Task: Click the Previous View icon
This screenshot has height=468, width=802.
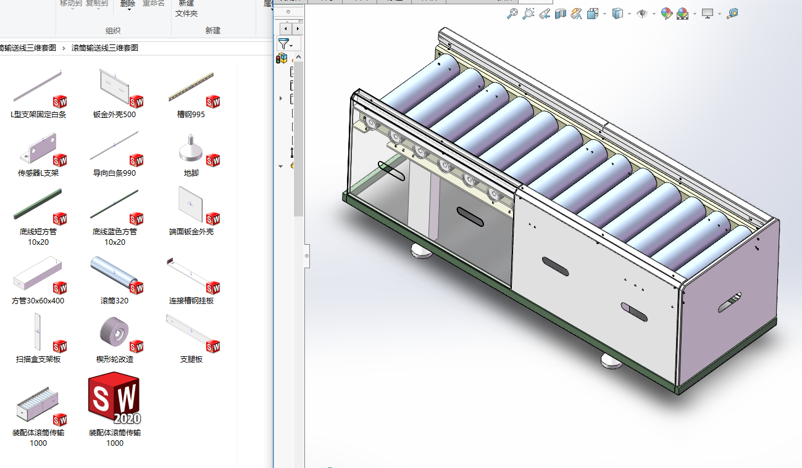Action: 545,14
